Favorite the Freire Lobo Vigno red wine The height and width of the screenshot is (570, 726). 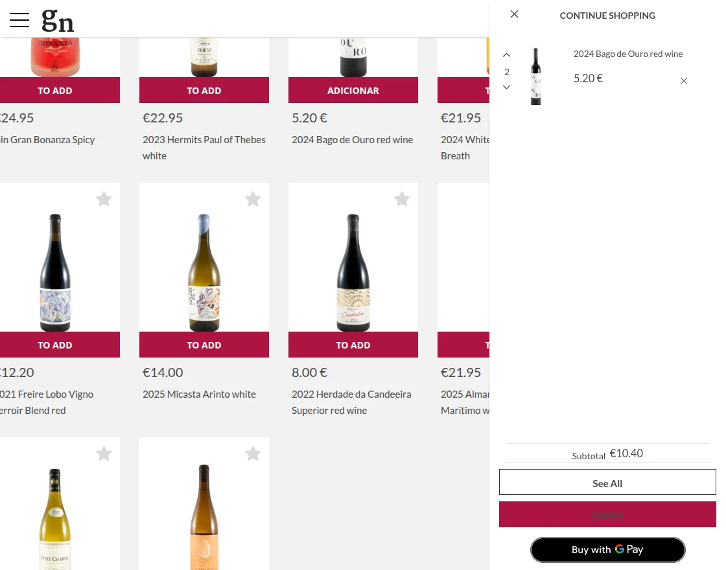[x=104, y=199]
